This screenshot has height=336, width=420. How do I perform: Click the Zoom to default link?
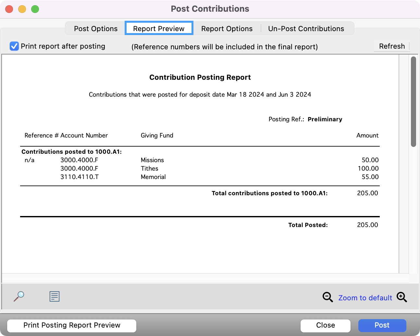(x=365, y=297)
